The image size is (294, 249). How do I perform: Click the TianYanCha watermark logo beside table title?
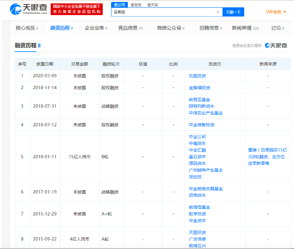click(276, 45)
